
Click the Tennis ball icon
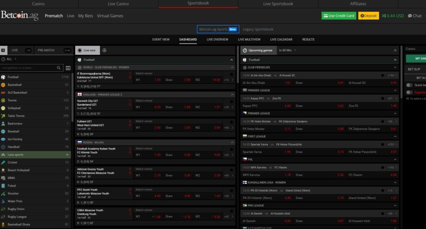pyautogui.click(x=3, y=100)
